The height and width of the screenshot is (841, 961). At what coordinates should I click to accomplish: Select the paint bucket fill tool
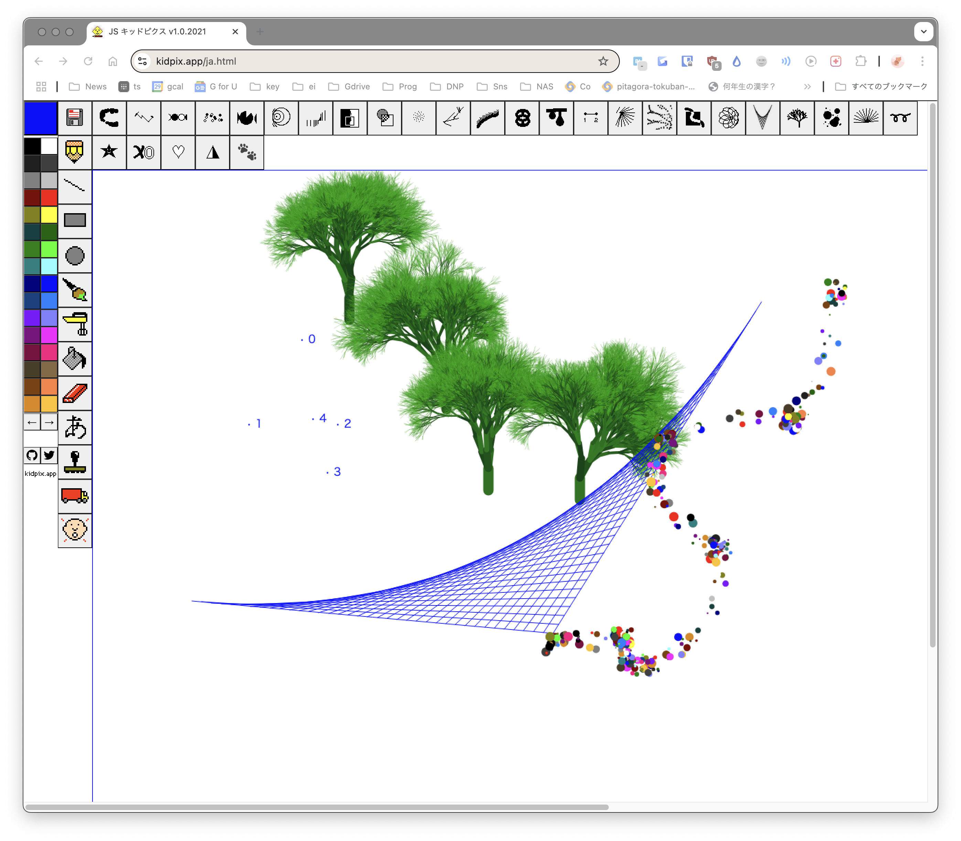(x=75, y=359)
